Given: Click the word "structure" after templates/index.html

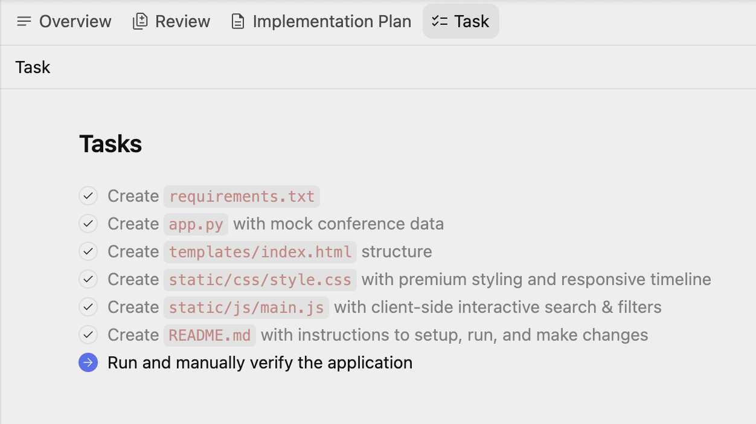Looking at the screenshot, I should tap(397, 252).
